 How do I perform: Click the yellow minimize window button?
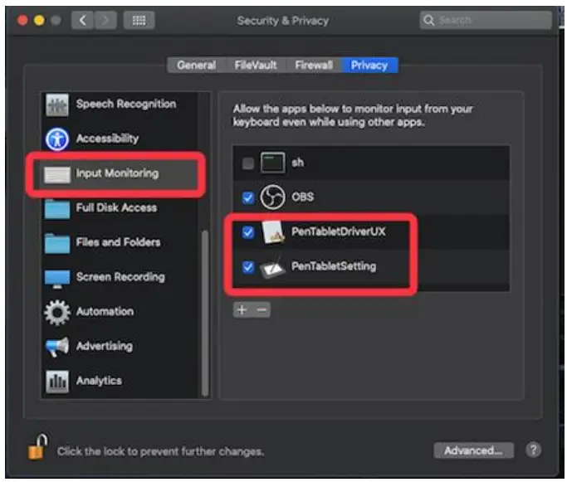pos(39,20)
